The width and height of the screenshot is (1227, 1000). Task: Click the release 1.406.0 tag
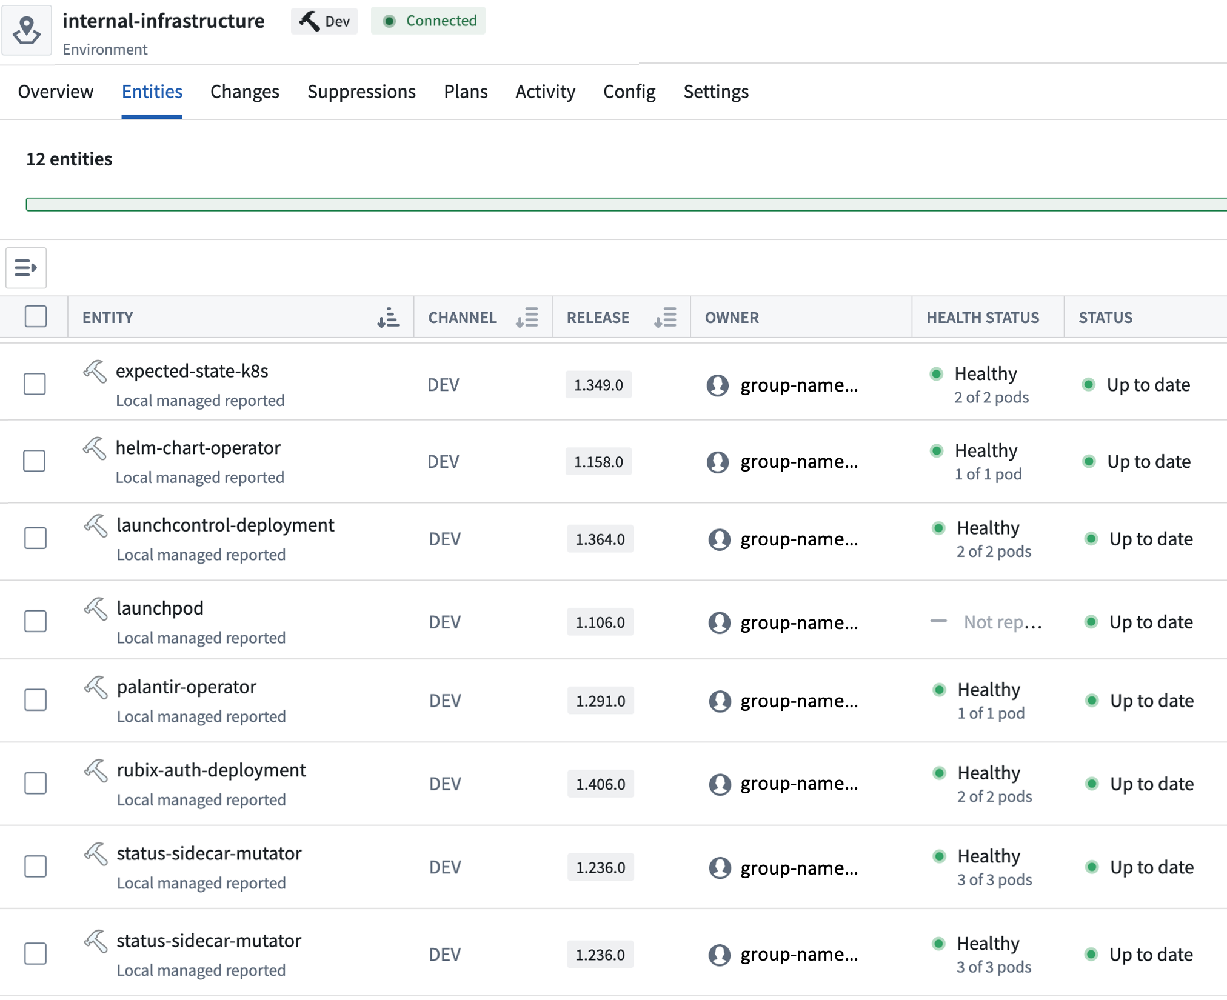[601, 784]
